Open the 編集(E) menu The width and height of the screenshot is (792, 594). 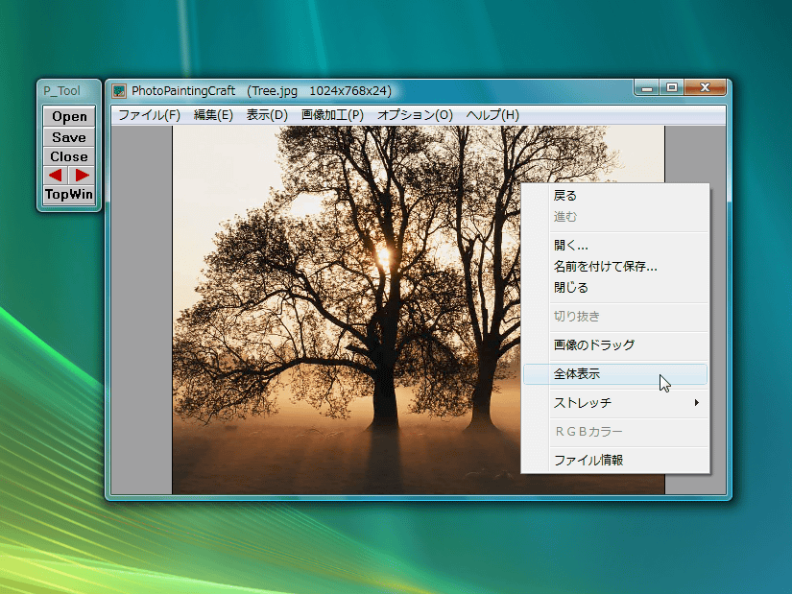[213, 115]
